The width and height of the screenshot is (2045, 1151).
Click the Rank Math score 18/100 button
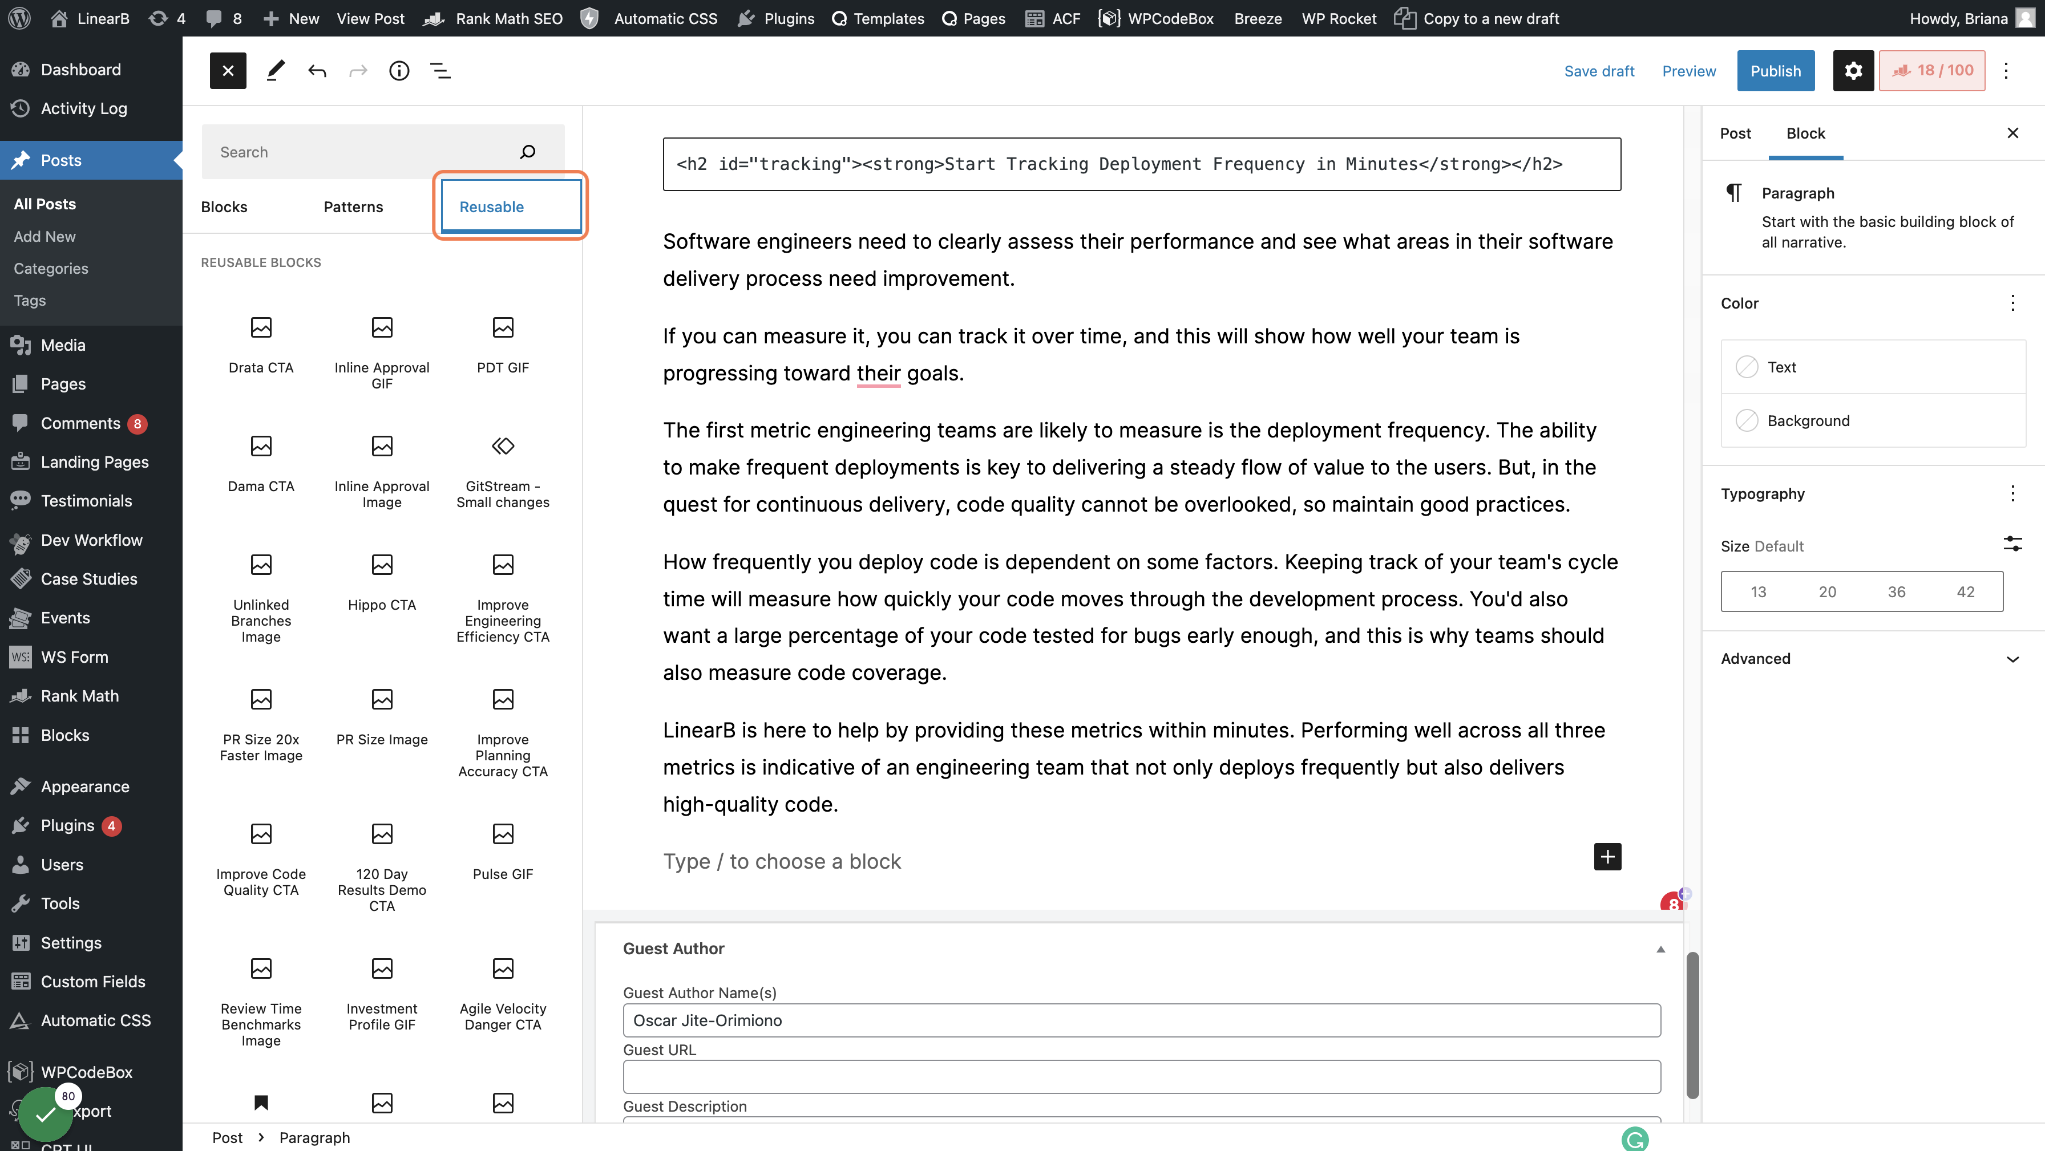click(x=1931, y=71)
